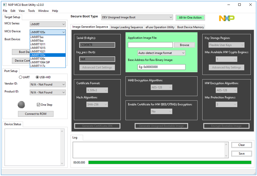Choose i.MXRT1021 from device list
Screen dimensions: 257x176
click(x=48, y=52)
